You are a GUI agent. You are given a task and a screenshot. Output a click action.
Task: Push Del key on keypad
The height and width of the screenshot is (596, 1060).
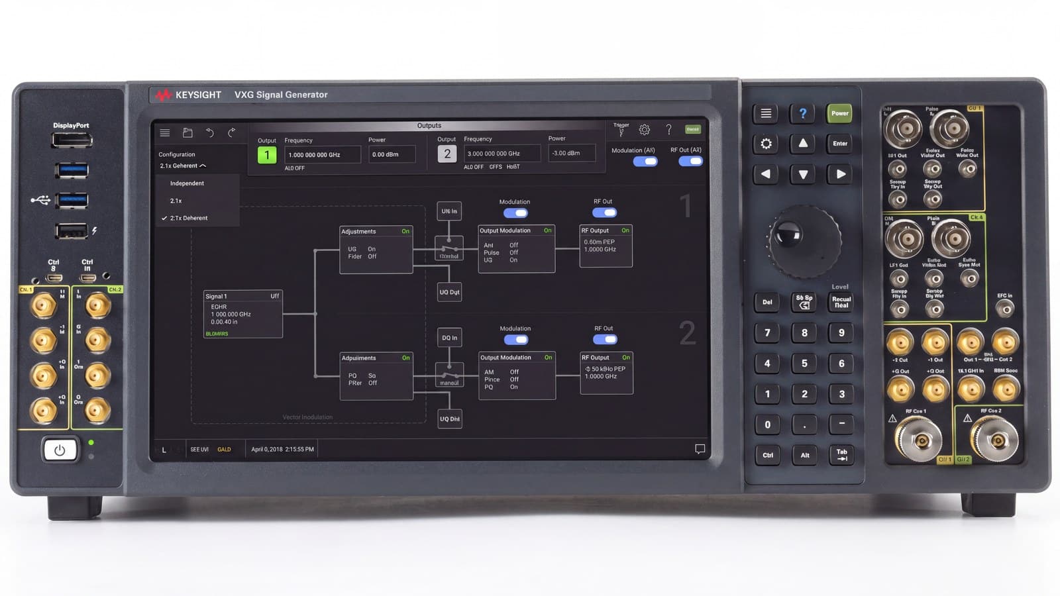pos(767,302)
